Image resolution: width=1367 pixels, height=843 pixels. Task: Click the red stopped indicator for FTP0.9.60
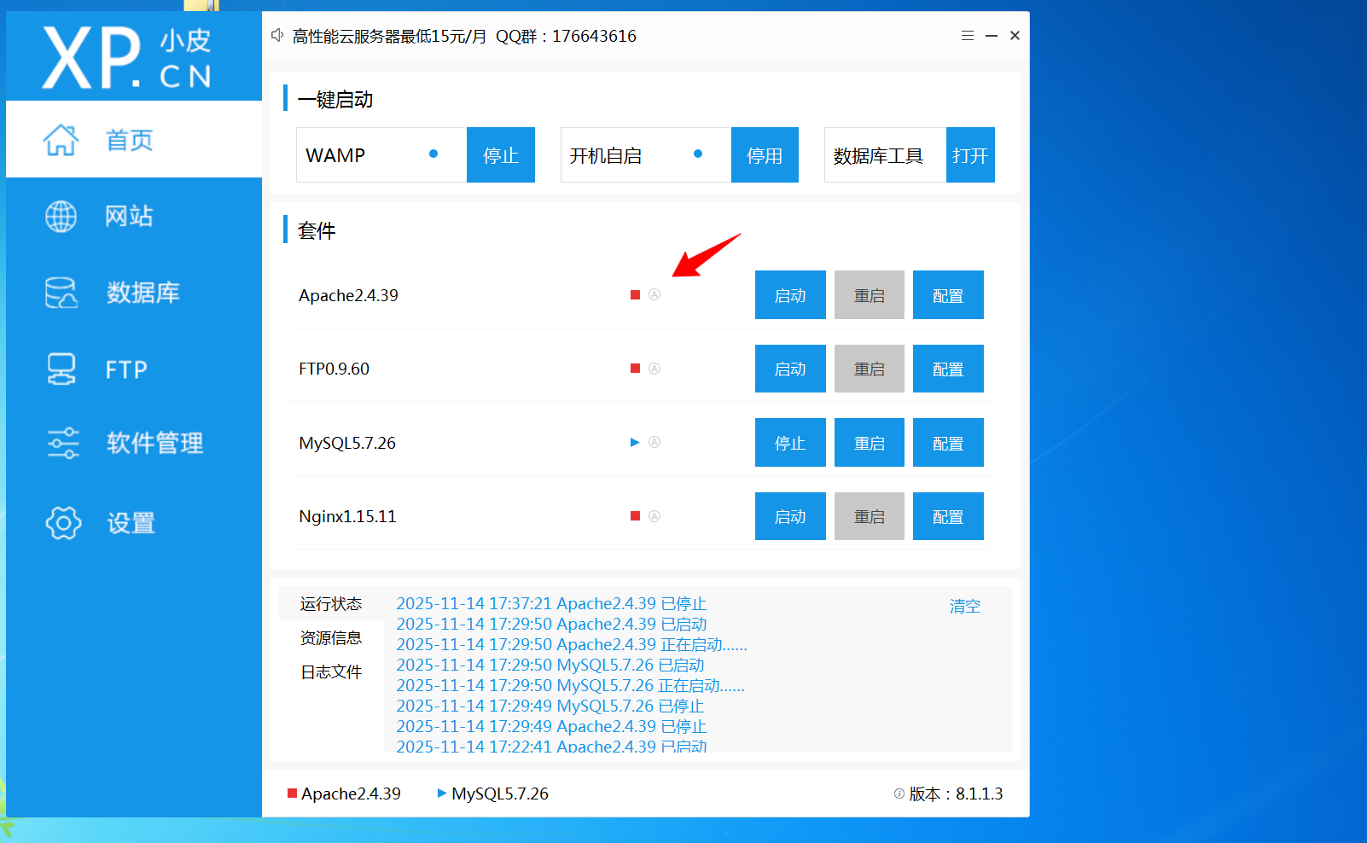[635, 369]
